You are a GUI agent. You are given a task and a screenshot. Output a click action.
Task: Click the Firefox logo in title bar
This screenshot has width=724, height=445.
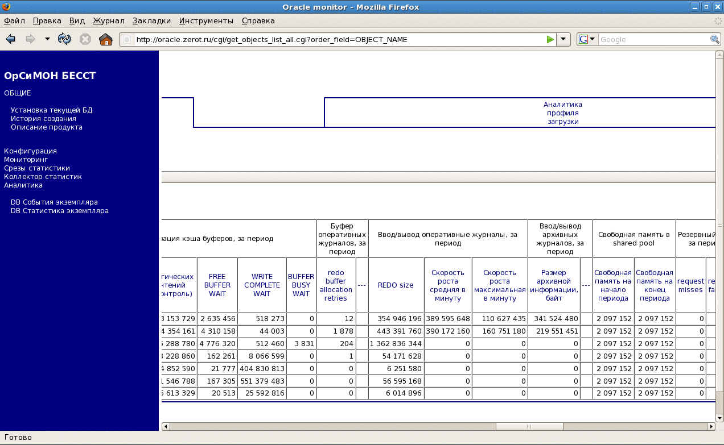6,7
